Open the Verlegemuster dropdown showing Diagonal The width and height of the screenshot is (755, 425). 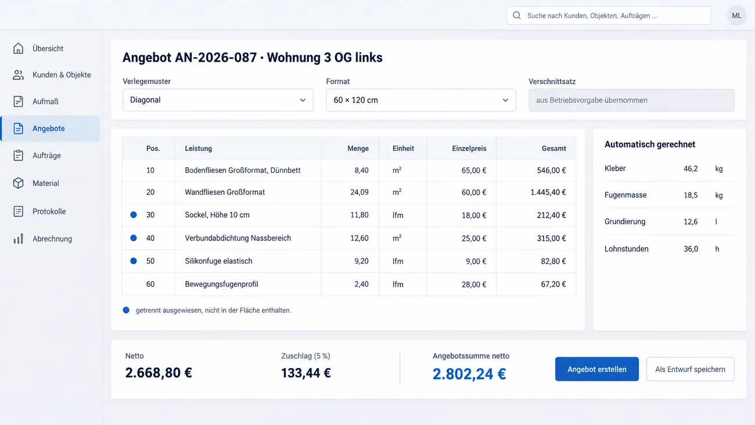click(x=218, y=100)
